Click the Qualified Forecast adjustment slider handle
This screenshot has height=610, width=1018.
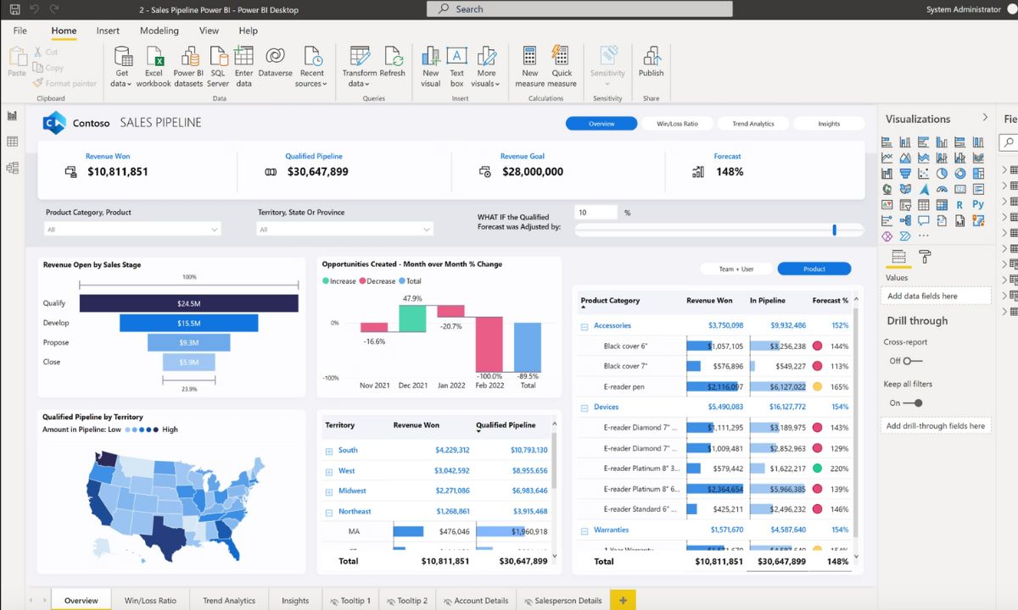[x=835, y=230]
